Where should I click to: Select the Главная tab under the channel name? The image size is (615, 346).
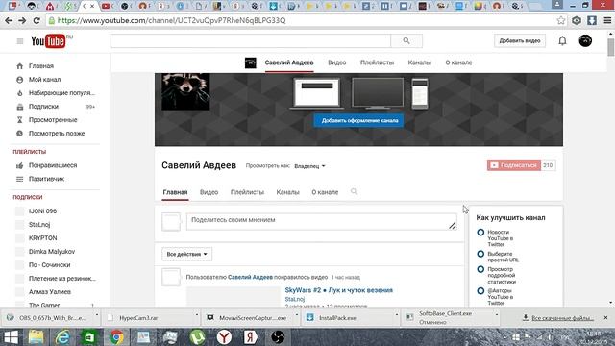point(175,192)
